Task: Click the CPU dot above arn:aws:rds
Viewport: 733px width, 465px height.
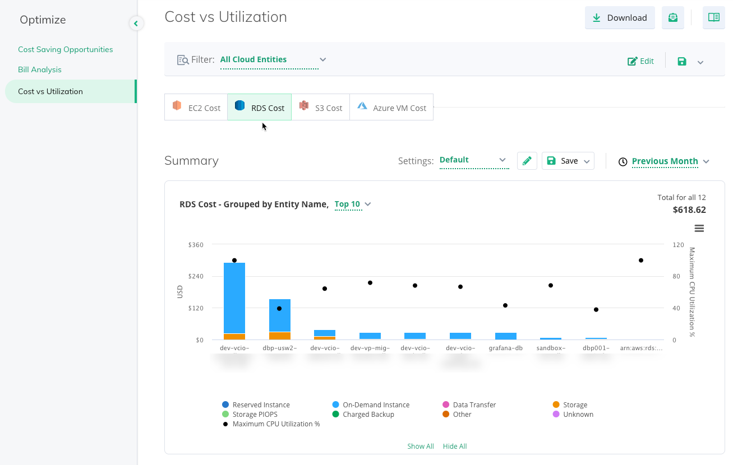Action: (x=641, y=261)
